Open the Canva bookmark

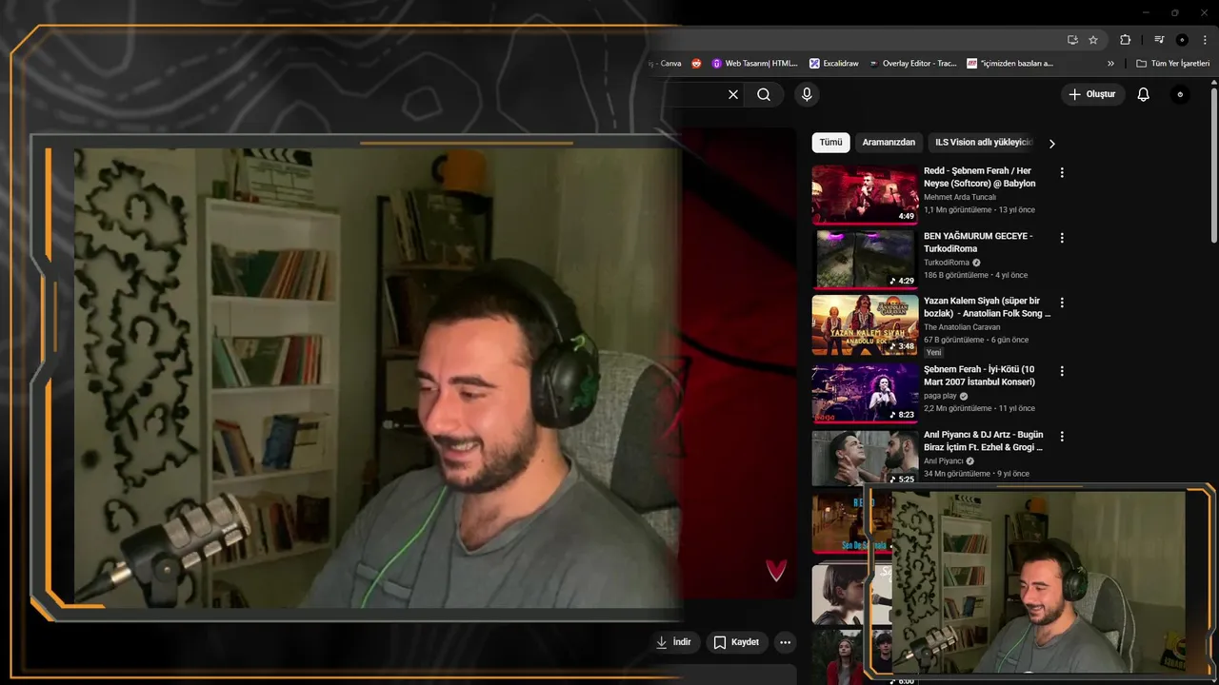(667, 64)
